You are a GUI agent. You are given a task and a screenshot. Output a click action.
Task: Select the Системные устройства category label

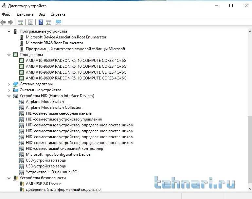pyautogui.click(x=40, y=90)
